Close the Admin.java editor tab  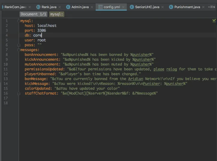[x=92, y=7]
